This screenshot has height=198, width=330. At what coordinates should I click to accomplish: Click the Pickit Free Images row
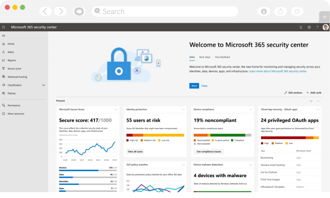(290, 179)
